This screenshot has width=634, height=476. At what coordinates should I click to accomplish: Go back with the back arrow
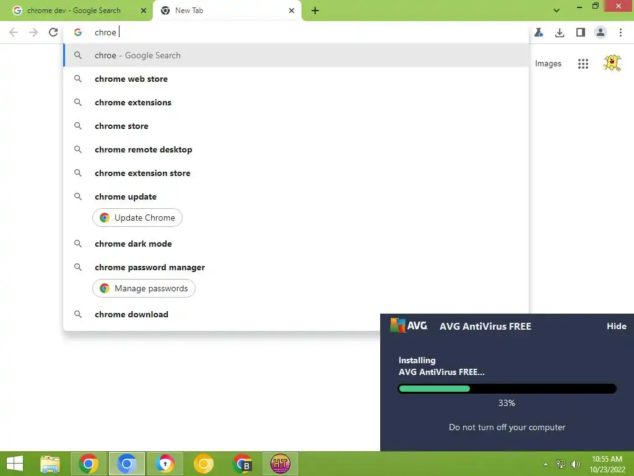(x=14, y=32)
